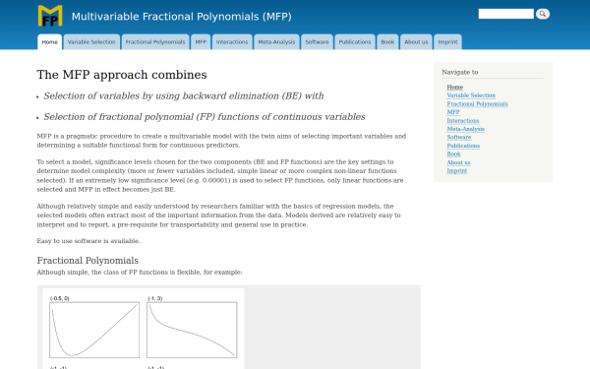This screenshot has height=369, width=590.
Task: Open the Fractional Polynomials sidebar link
Action: click(x=477, y=104)
